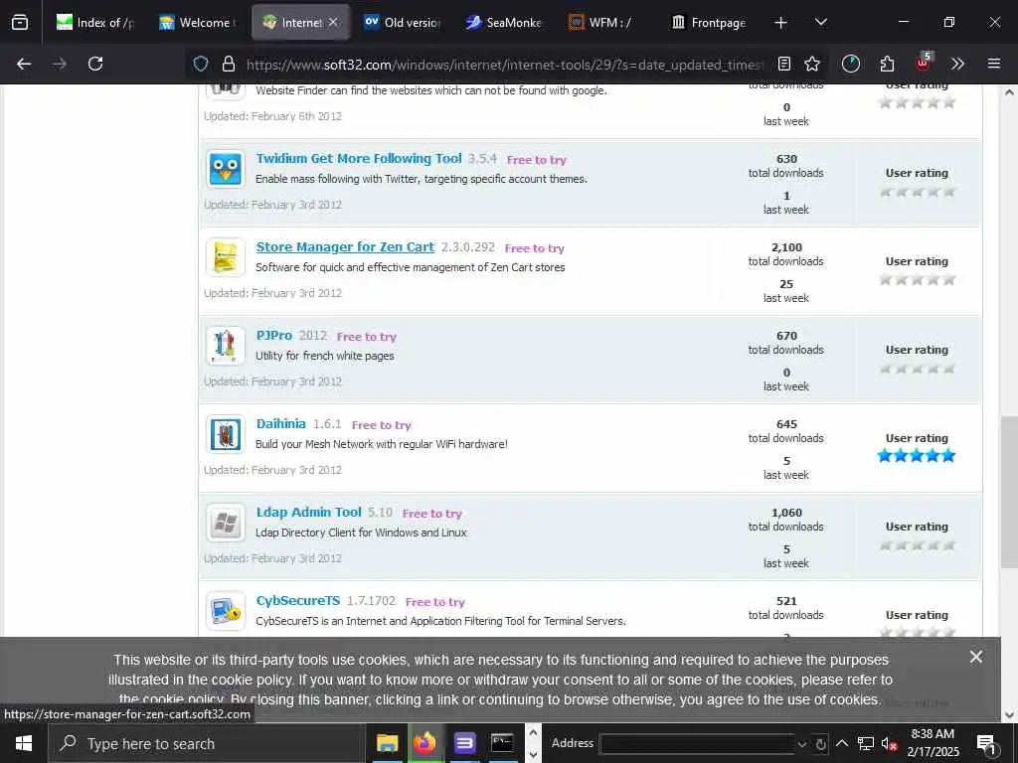
Task: Click the taskbar search box
Action: point(206,743)
